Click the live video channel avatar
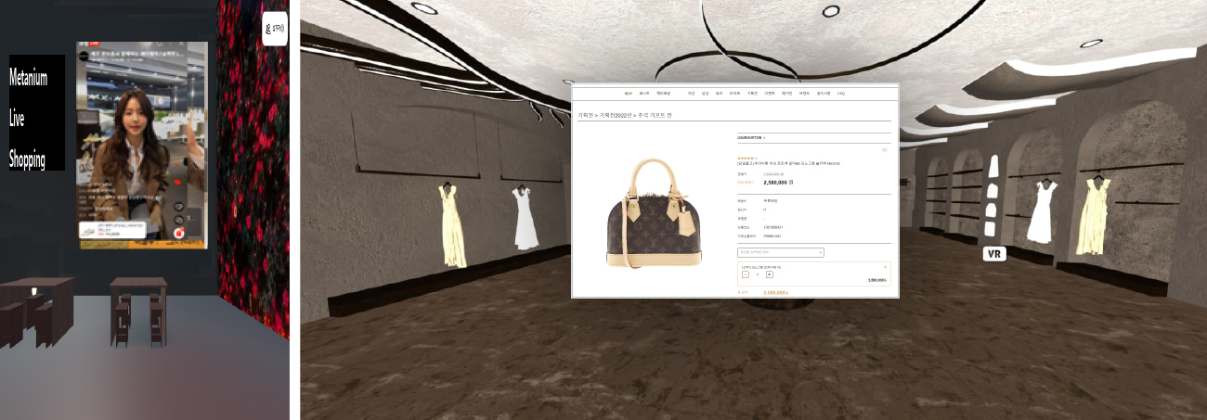Screen dimensions: 1207x420 pyautogui.click(x=84, y=56)
